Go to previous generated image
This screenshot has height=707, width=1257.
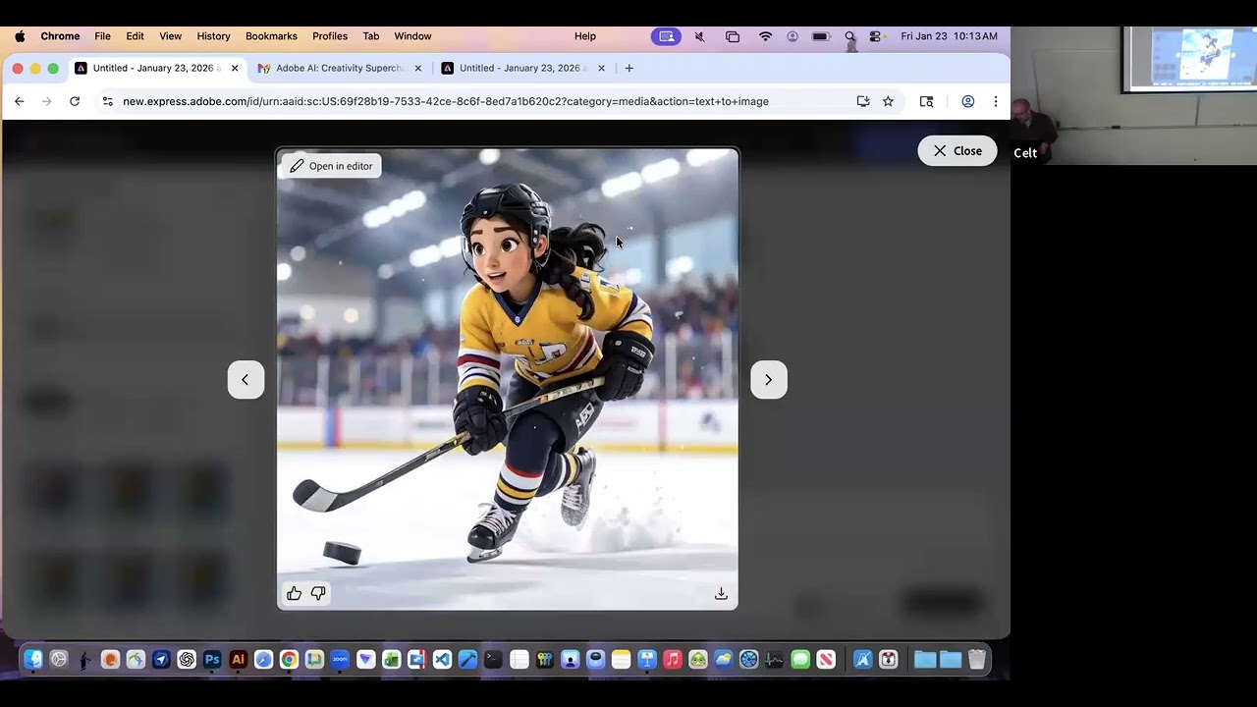tap(246, 380)
